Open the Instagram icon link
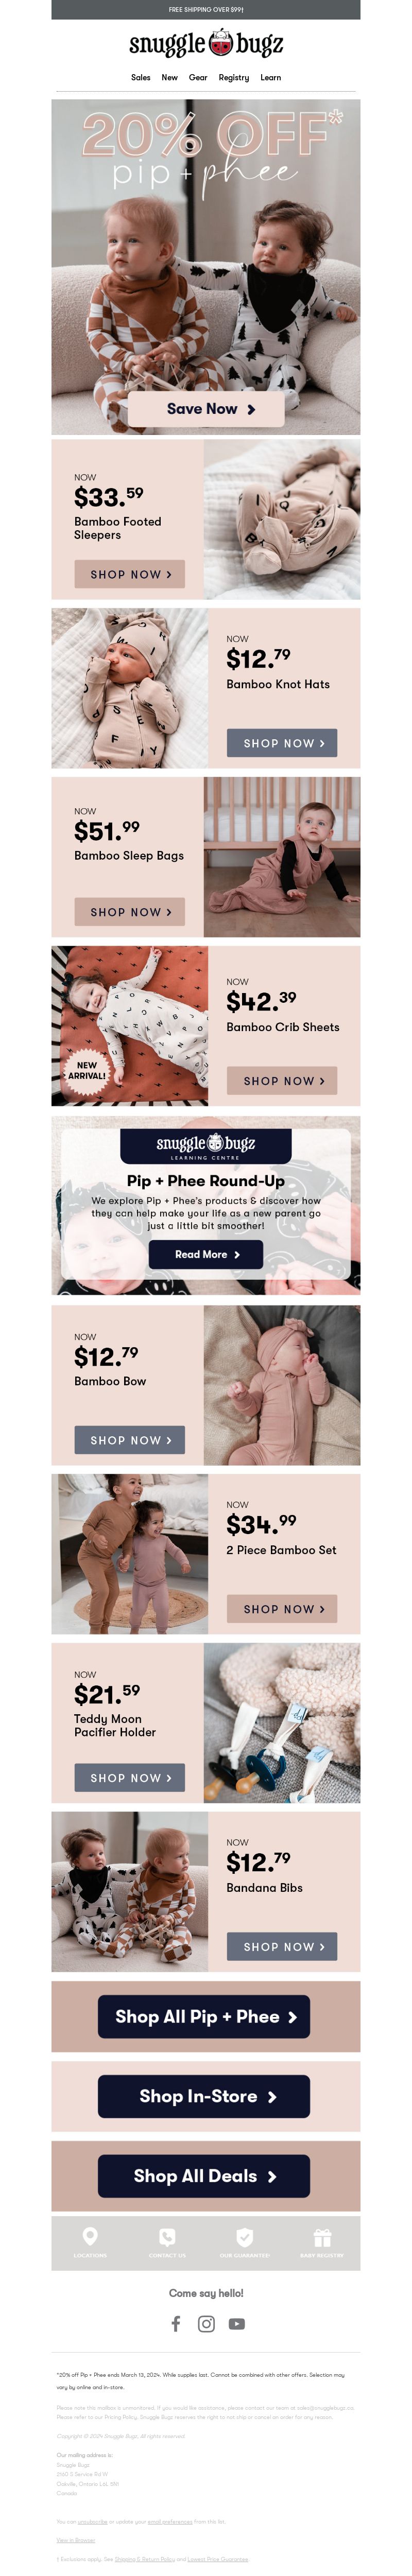Viewport: 412px width, 2576px height. pos(206,2323)
